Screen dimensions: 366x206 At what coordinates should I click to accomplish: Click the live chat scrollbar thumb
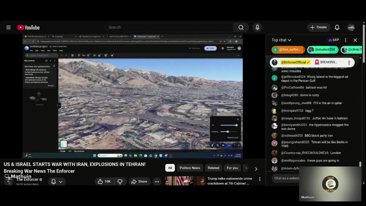(x=360, y=164)
